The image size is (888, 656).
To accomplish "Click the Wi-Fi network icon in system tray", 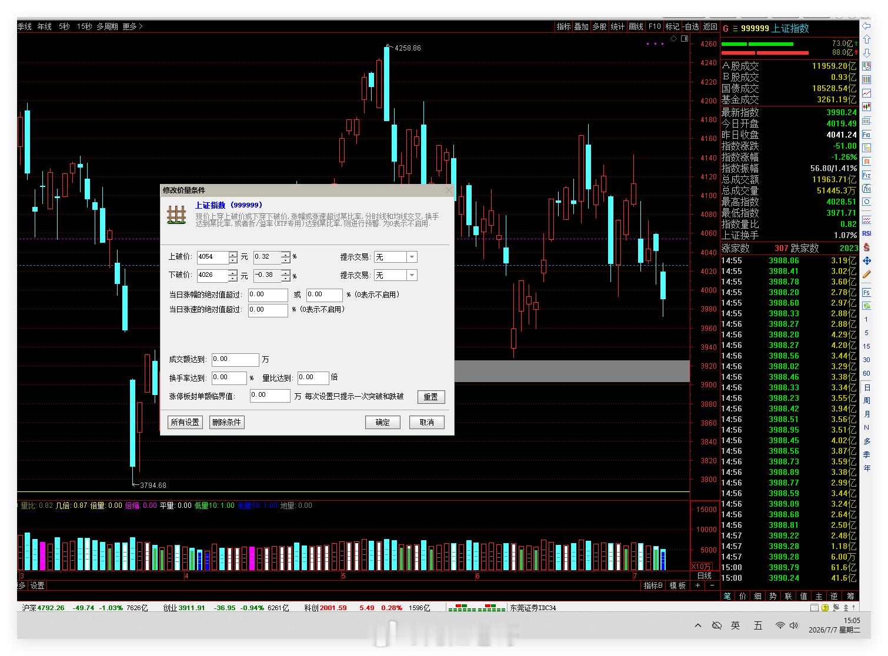I will click(780, 625).
